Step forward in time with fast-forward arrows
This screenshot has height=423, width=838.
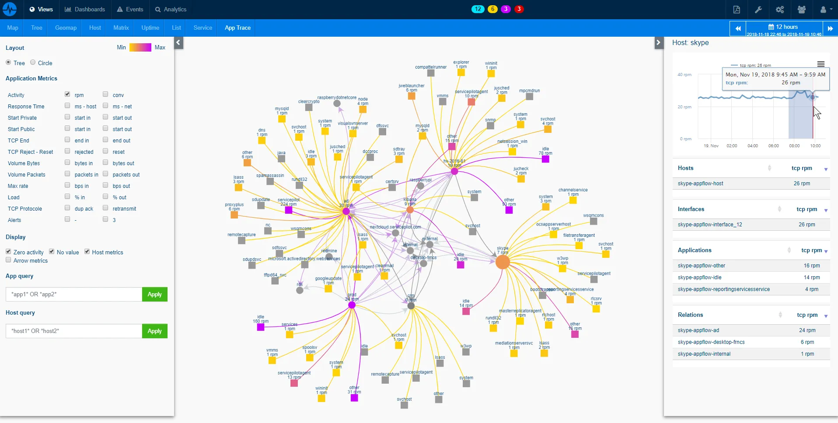(x=830, y=29)
